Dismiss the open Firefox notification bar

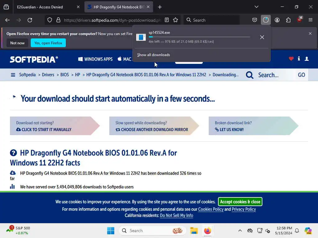(310, 33)
